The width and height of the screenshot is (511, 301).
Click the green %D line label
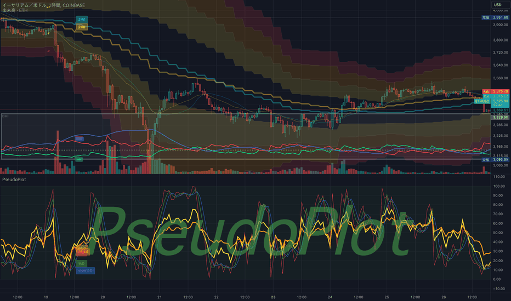pos(81,263)
